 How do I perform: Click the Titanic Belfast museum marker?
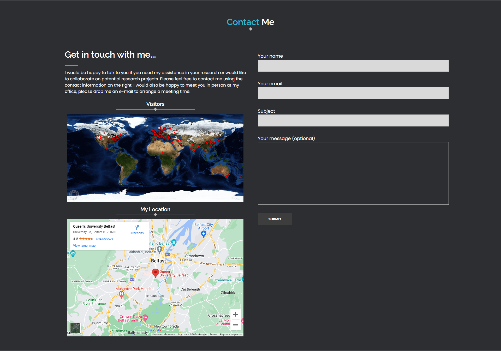174,243
